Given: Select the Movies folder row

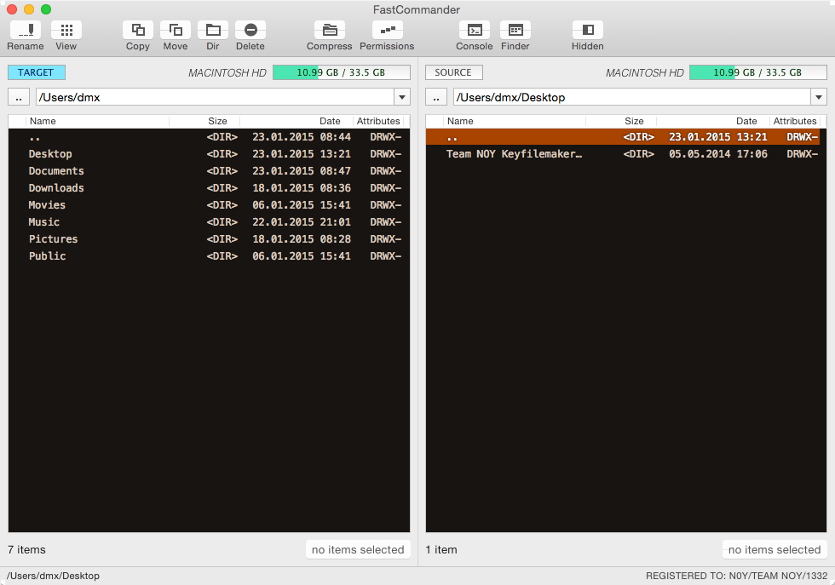Looking at the screenshot, I should point(209,205).
